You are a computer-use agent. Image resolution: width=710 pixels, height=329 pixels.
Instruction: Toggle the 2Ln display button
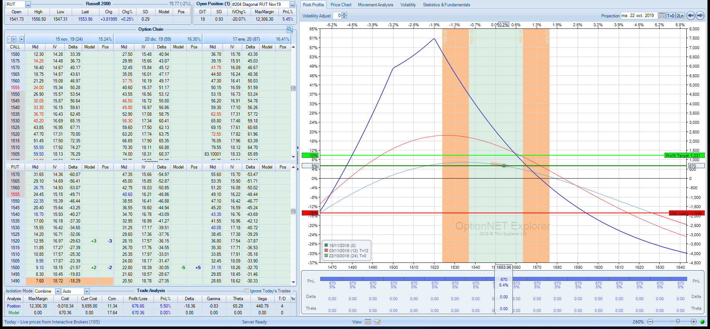tap(680, 16)
